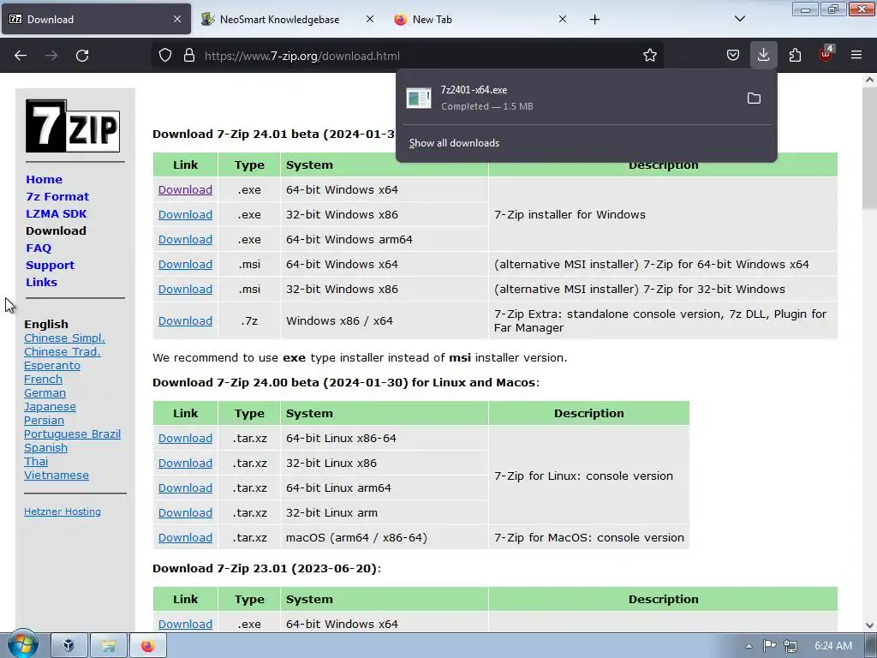Open the network tray icon
Image resolution: width=877 pixels, height=658 pixels.
[790, 646]
